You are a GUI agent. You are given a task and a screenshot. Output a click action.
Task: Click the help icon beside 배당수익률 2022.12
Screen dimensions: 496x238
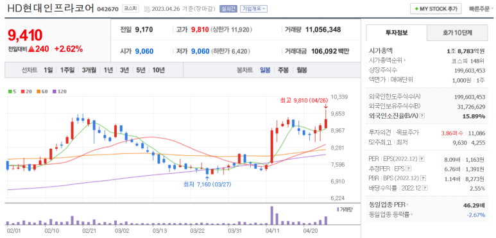426,189
